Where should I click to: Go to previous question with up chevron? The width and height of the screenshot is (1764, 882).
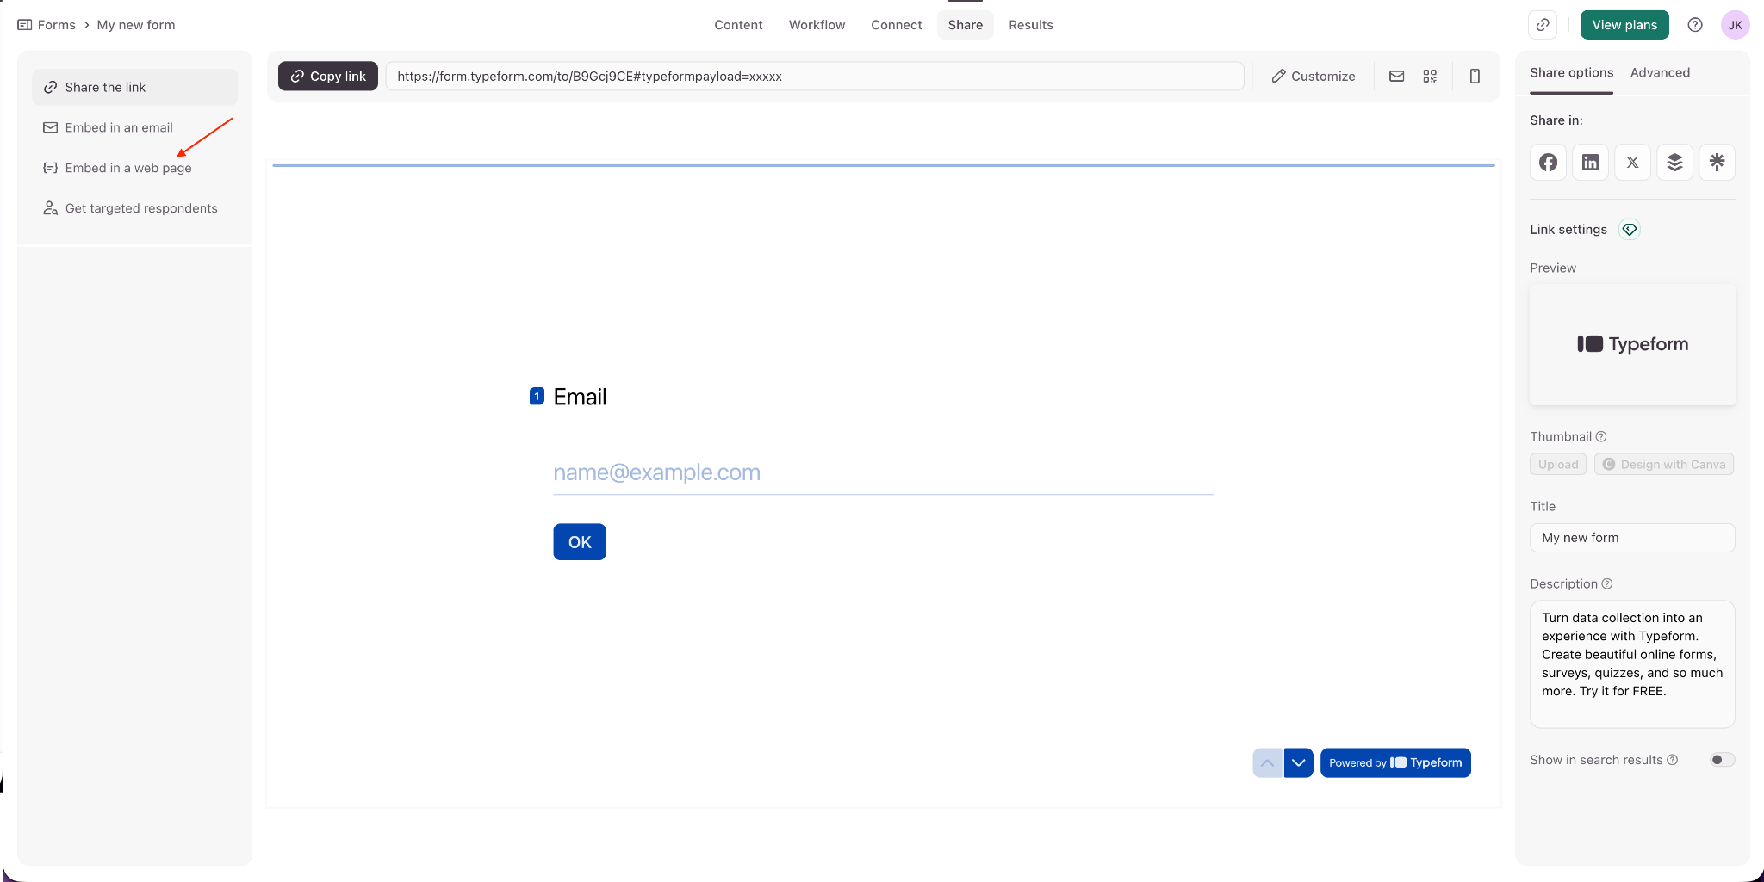pyautogui.click(x=1267, y=763)
